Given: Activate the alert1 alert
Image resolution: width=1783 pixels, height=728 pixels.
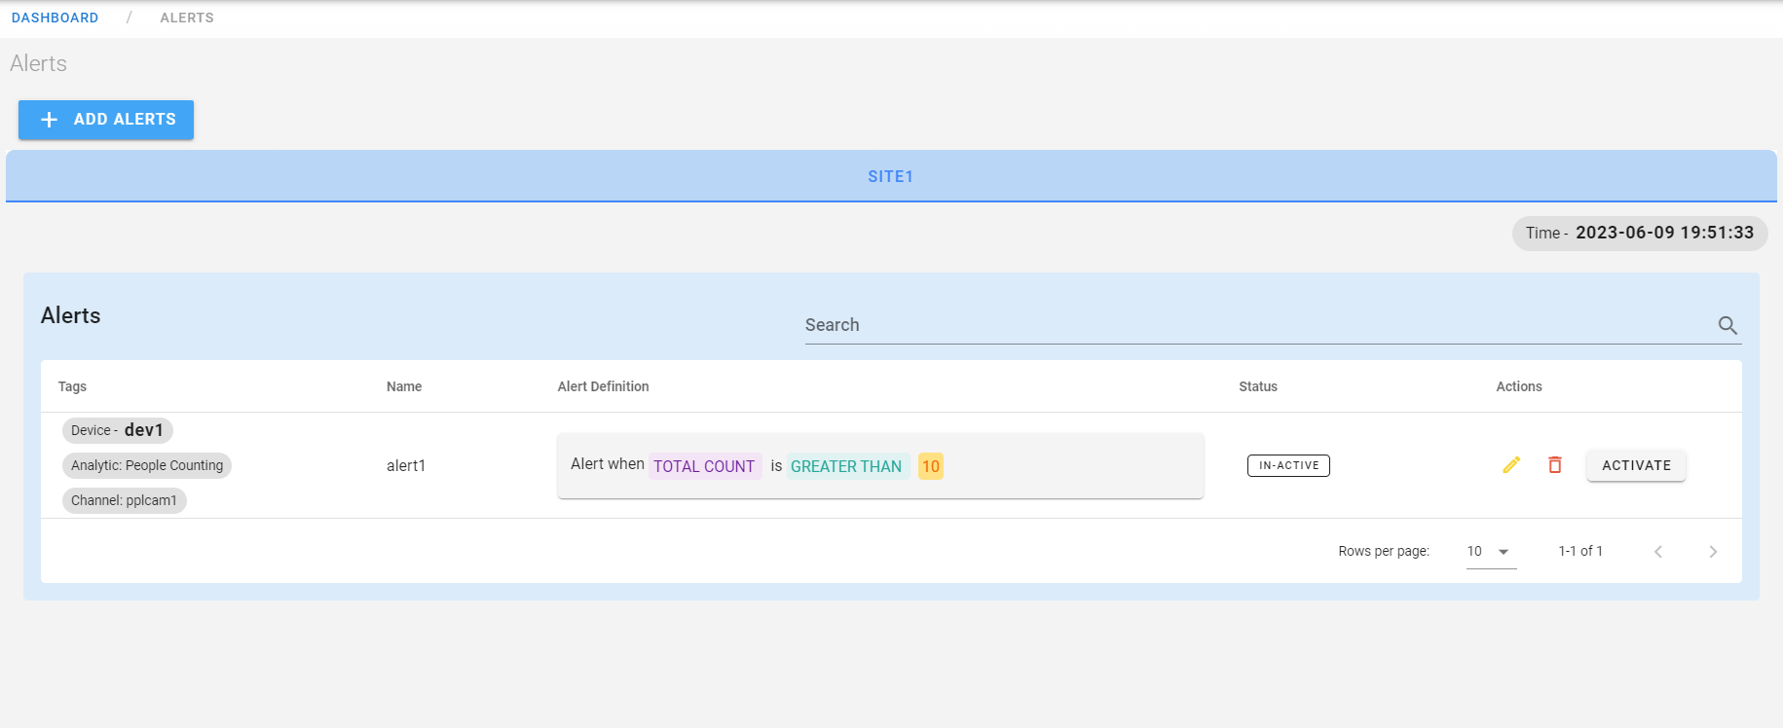Looking at the screenshot, I should 1636,465.
